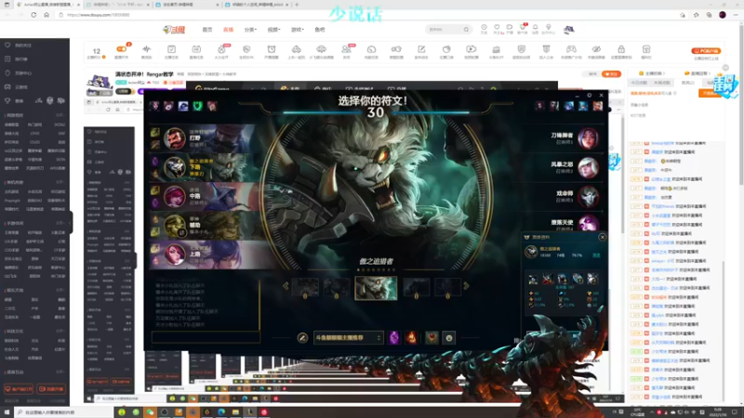Click the waveform icon in streamer toolbar
Viewport: 744px width, 418px height.
pos(147,49)
